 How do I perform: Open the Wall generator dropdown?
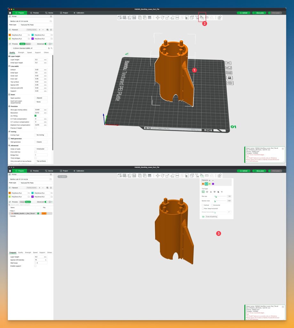click(41, 142)
